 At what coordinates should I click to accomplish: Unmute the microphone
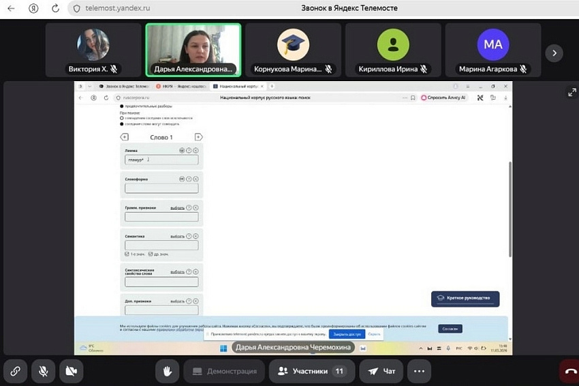click(43, 371)
